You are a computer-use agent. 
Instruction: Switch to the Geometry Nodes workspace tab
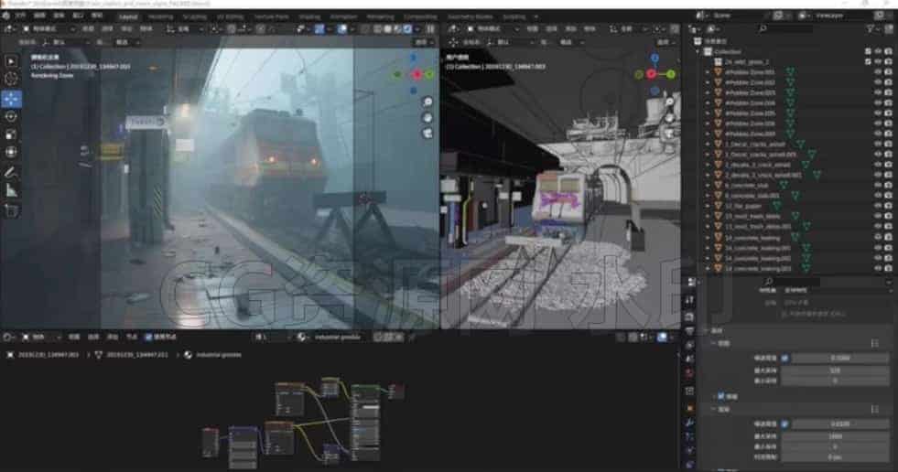470,16
